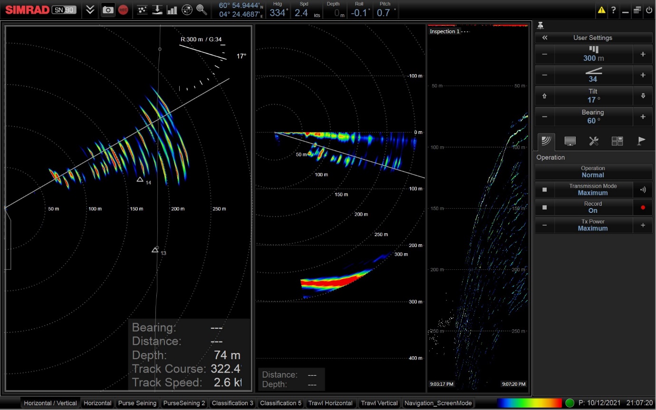Screen dimensions: 656x410
Task: Click the SIMRAD SN90 logo
Action: (41, 10)
